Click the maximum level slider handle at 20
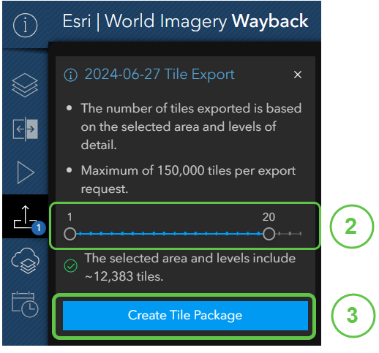 (269, 234)
